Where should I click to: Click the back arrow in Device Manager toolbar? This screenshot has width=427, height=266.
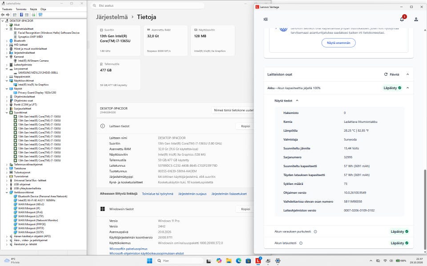3,15
